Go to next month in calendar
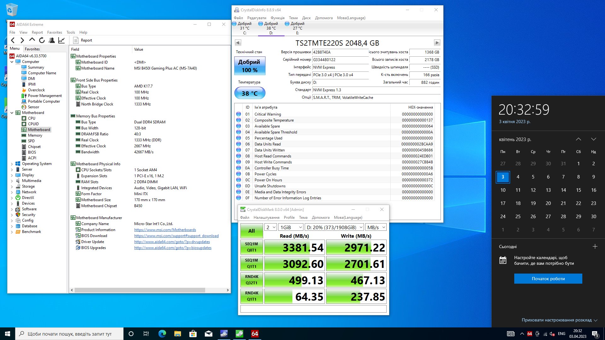Viewport: 605px width, 340px height. pyautogui.click(x=594, y=139)
